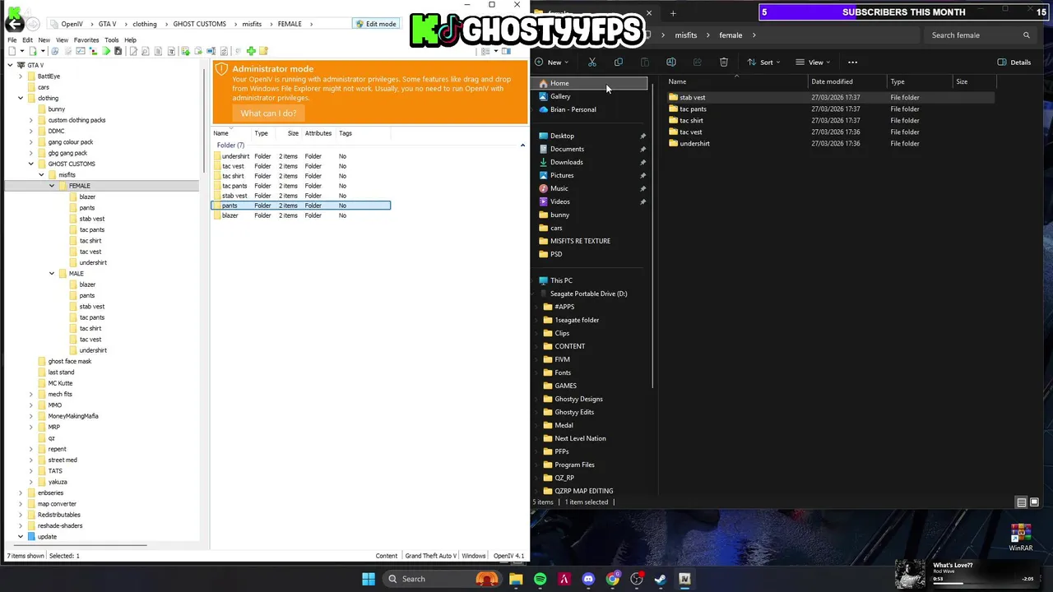Open the three-dots See more menu in Explorer
This screenshot has height=592, width=1053.
pos(852,62)
